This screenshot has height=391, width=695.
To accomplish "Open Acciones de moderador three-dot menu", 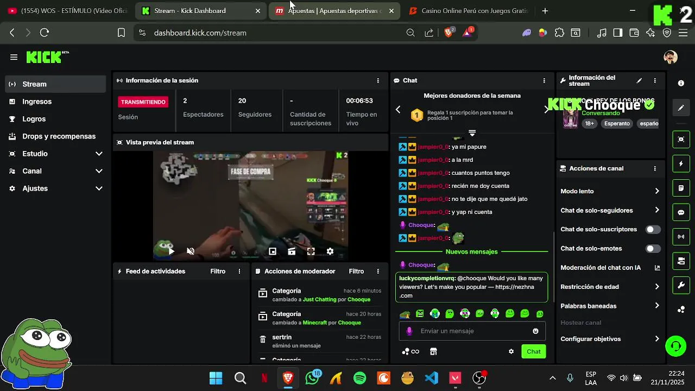I will pos(378,271).
